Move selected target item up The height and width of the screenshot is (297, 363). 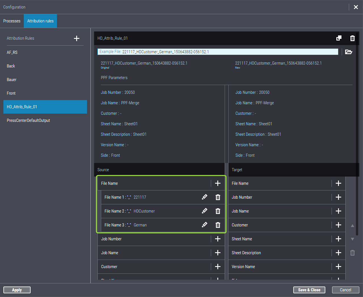(x=352, y=226)
